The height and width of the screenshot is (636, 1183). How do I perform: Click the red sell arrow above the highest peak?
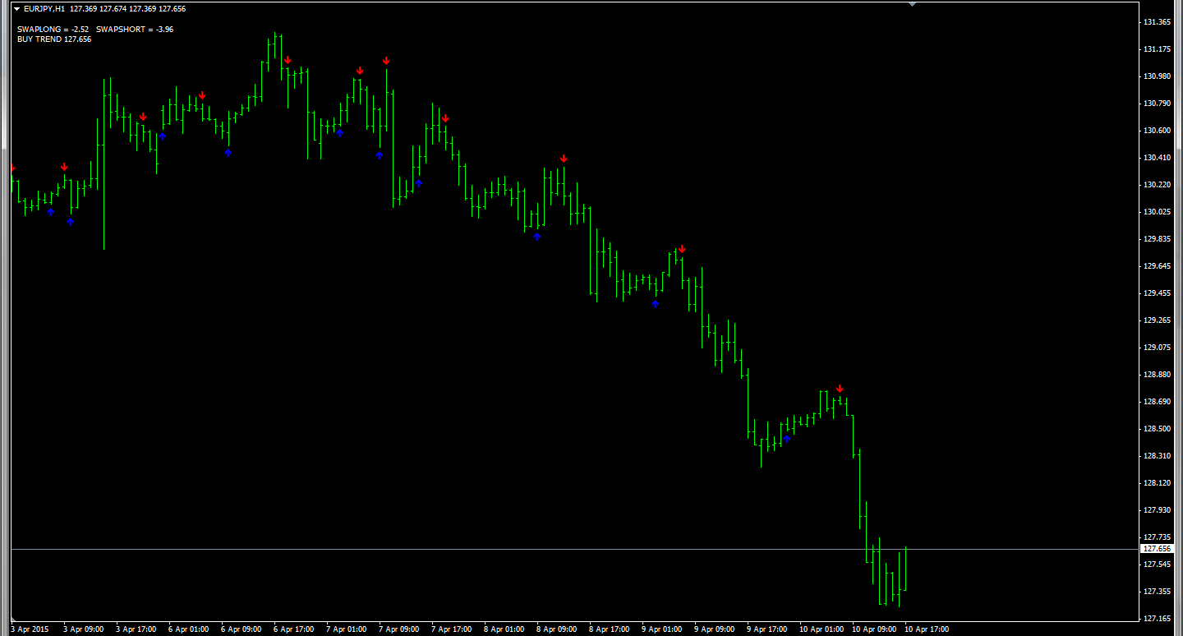pos(288,60)
